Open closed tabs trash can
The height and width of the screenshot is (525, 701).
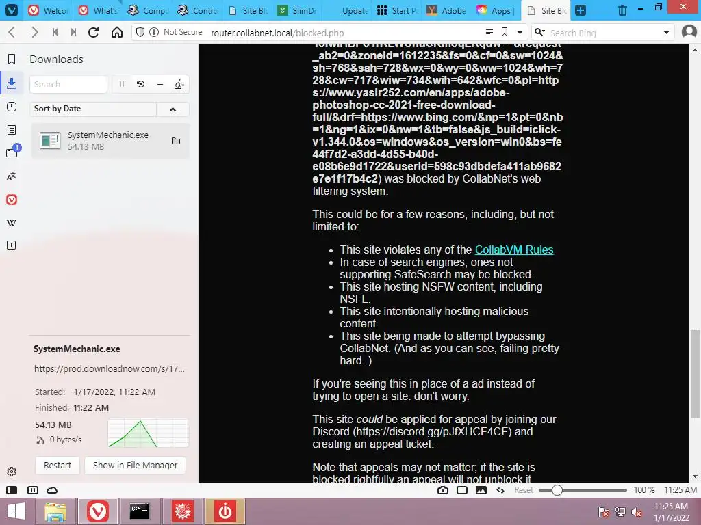point(622,10)
